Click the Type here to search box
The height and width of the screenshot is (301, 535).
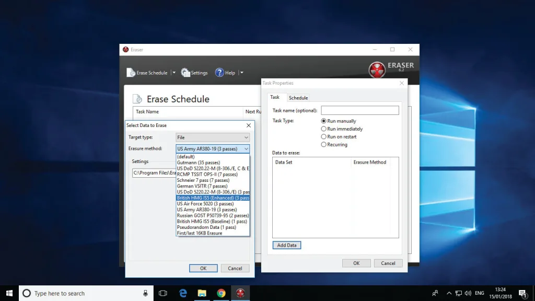point(86,293)
